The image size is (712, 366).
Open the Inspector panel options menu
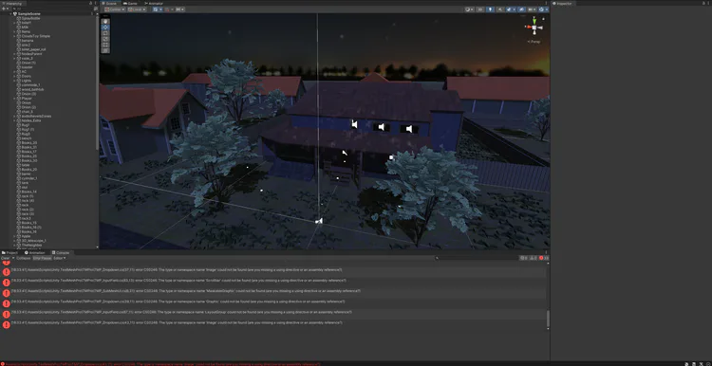tap(708, 3)
